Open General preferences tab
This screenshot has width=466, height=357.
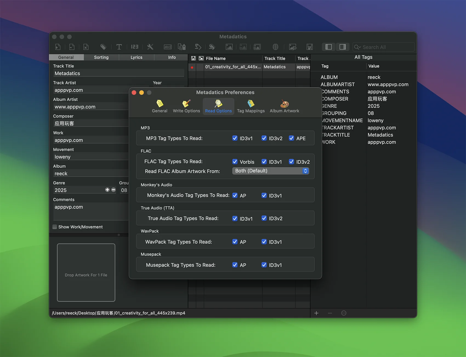(x=160, y=106)
